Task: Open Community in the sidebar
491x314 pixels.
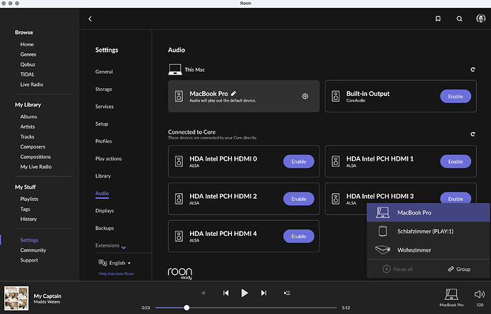Action: tap(33, 250)
